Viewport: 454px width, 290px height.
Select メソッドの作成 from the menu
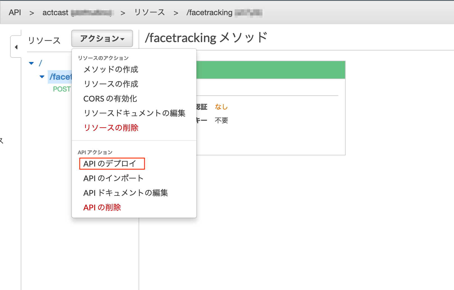coord(111,69)
